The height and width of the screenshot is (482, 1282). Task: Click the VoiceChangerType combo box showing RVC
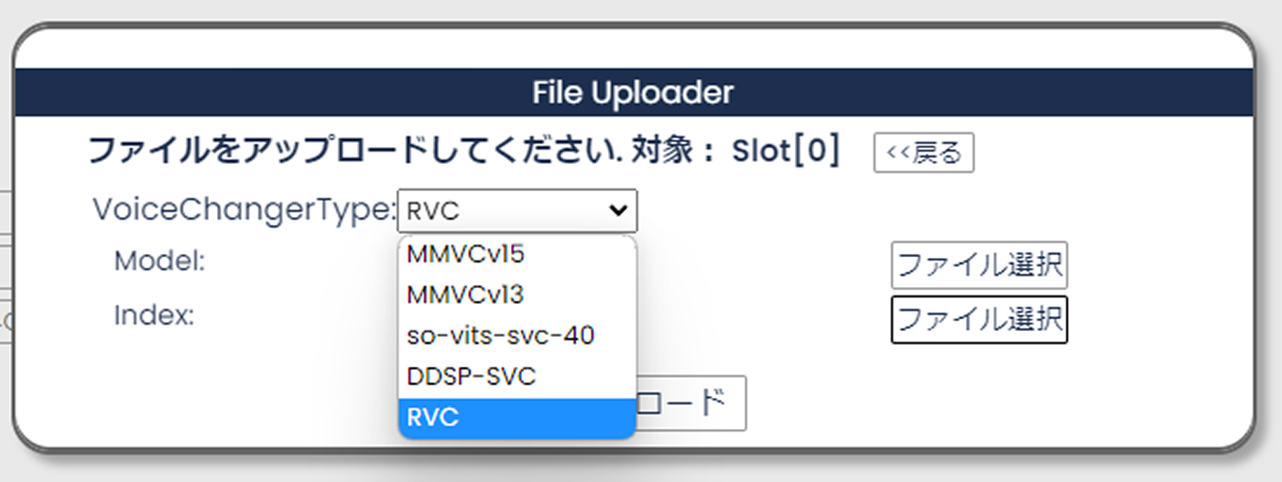click(504, 210)
